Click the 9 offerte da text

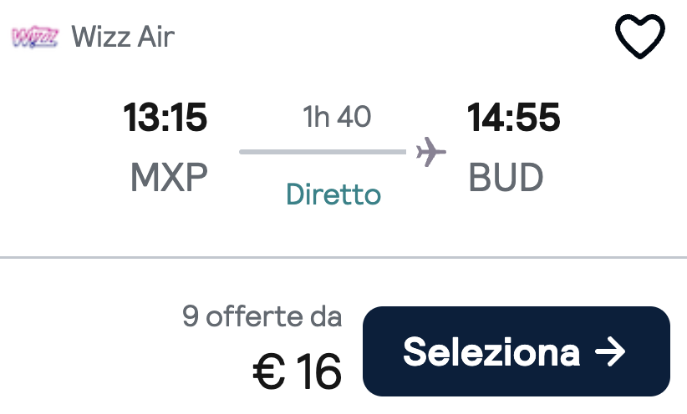click(x=262, y=316)
